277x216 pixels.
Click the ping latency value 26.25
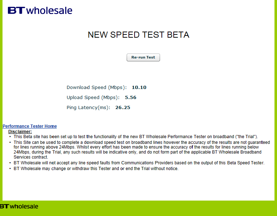(123, 108)
